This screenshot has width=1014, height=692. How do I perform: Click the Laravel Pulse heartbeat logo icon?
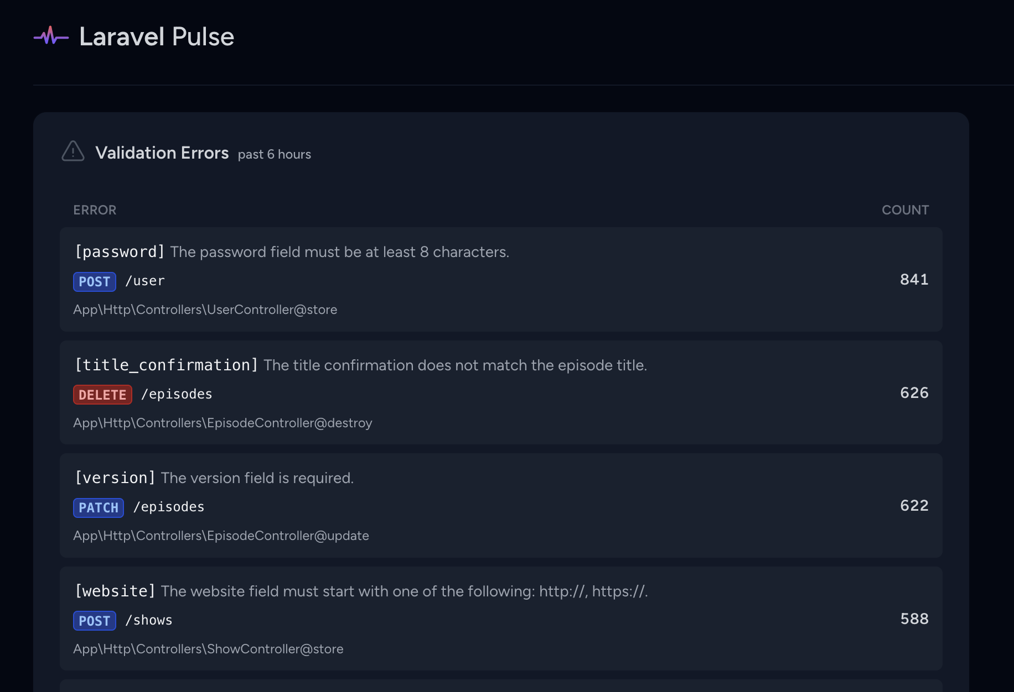[51, 36]
